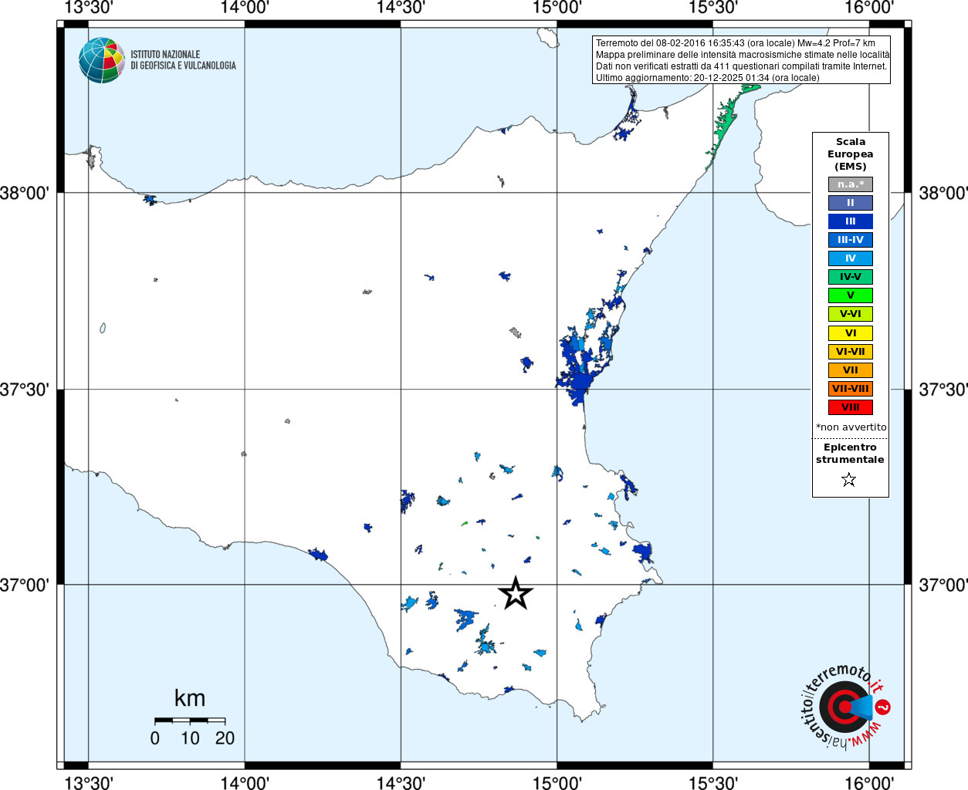This screenshot has width=968, height=790.
Task: Select the green intensity V swatch
Action: click(x=851, y=295)
